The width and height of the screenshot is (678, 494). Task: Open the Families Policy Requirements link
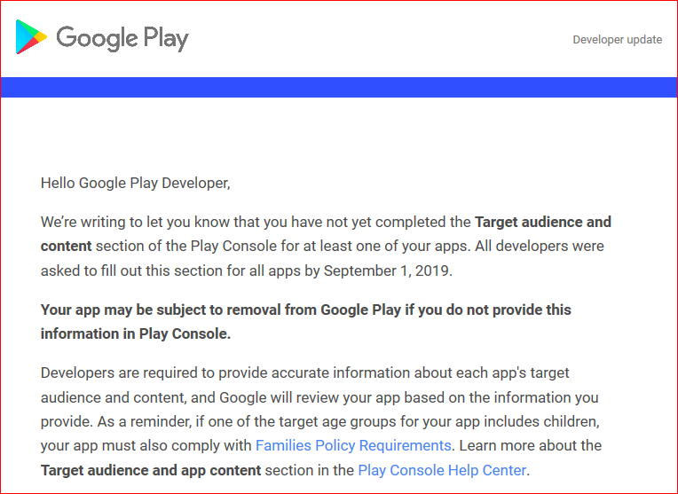tap(353, 445)
